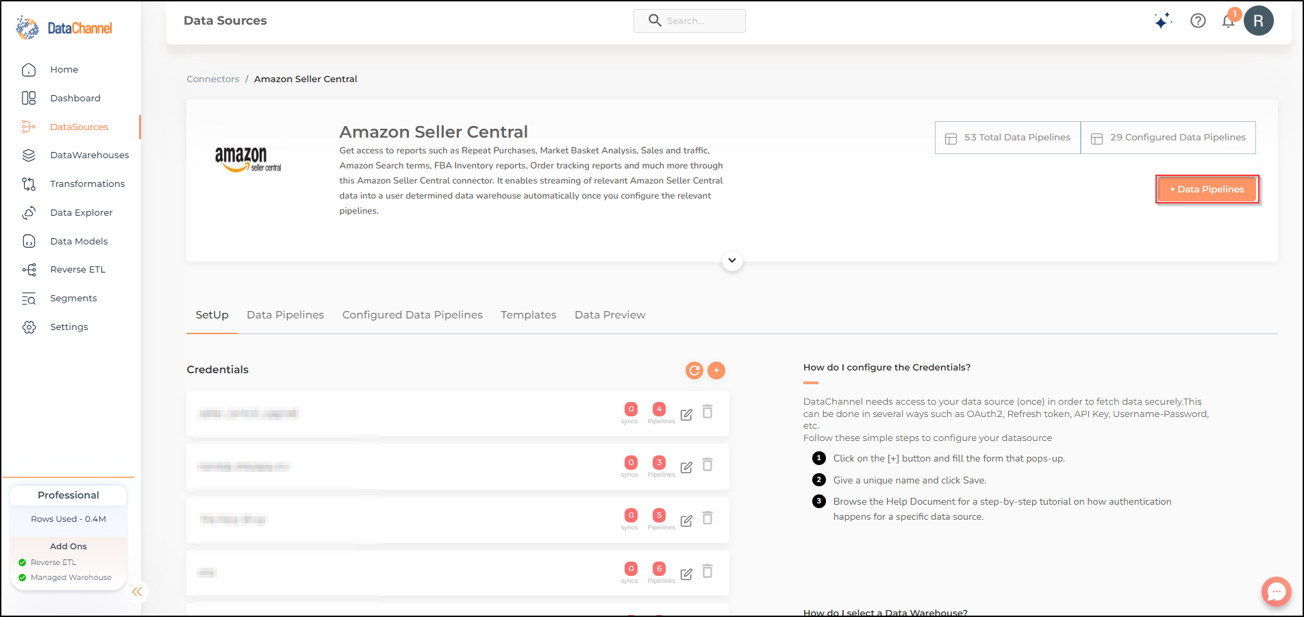Click the Credentials heading
1304x617 pixels.
[x=218, y=370]
